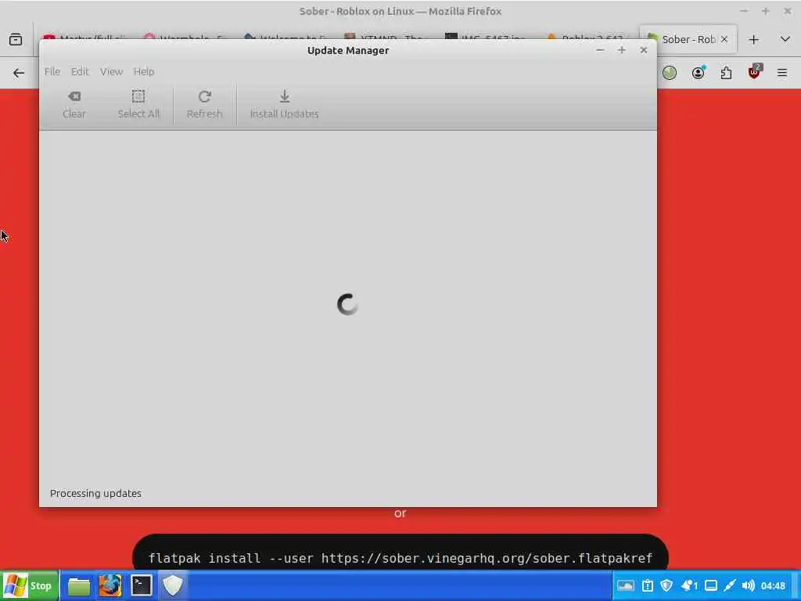This screenshot has width=801, height=601.
Task: Close the Update Manager window
Action: (644, 50)
